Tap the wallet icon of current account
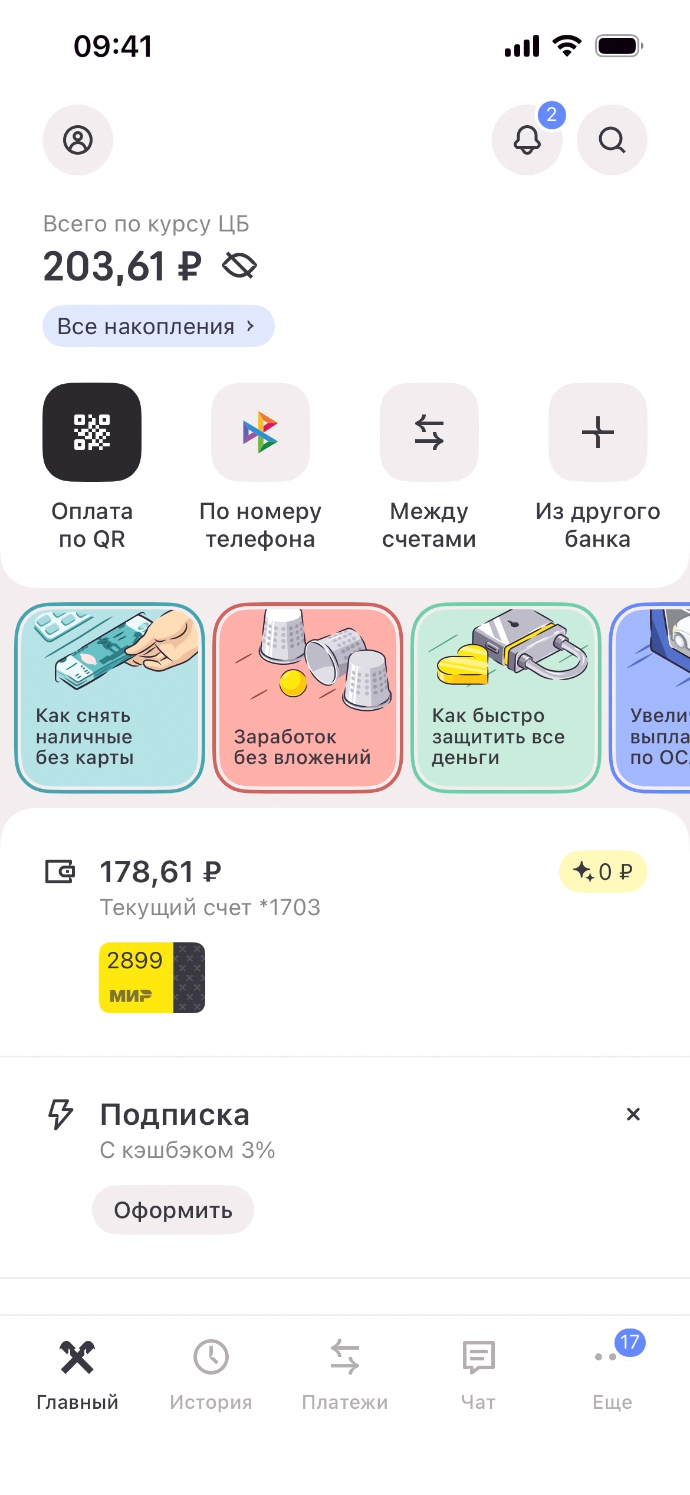Viewport: 690px width, 1495px height. pyautogui.click(x=60, y=871)
